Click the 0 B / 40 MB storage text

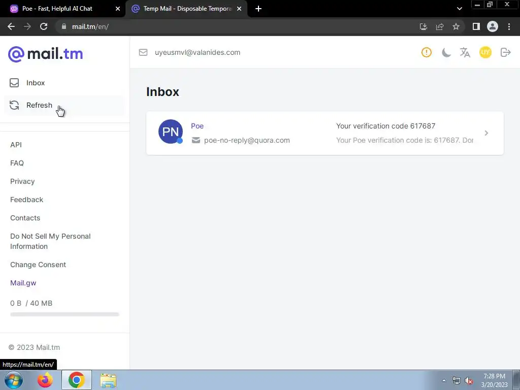pos(31,303)
